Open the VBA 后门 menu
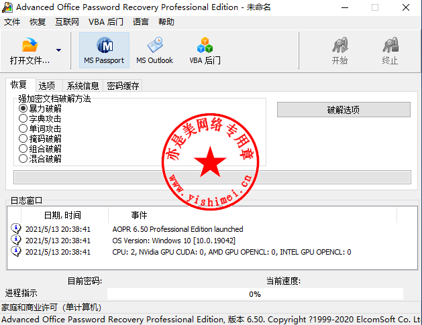This screenshot has height=325, width=422. pyautogui.click(x=106, y=21)
